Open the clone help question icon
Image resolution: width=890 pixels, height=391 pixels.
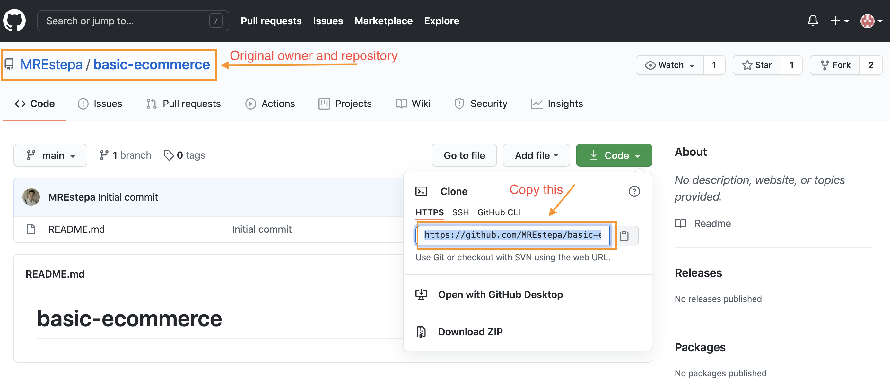coord(634,191)
